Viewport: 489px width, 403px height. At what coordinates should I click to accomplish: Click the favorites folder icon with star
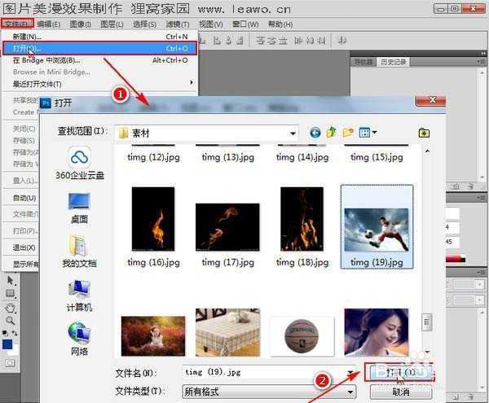pos(424,133)
